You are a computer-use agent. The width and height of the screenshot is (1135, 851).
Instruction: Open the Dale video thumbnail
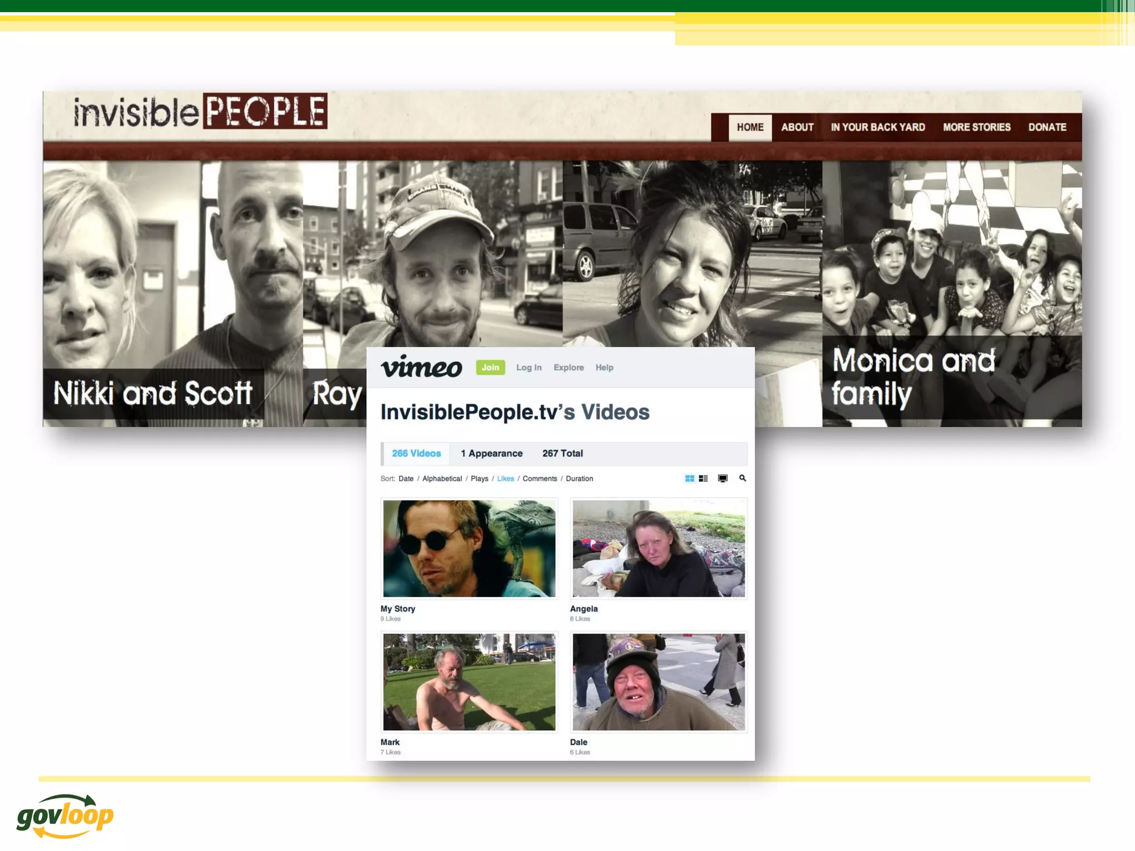tap(658, 682)
